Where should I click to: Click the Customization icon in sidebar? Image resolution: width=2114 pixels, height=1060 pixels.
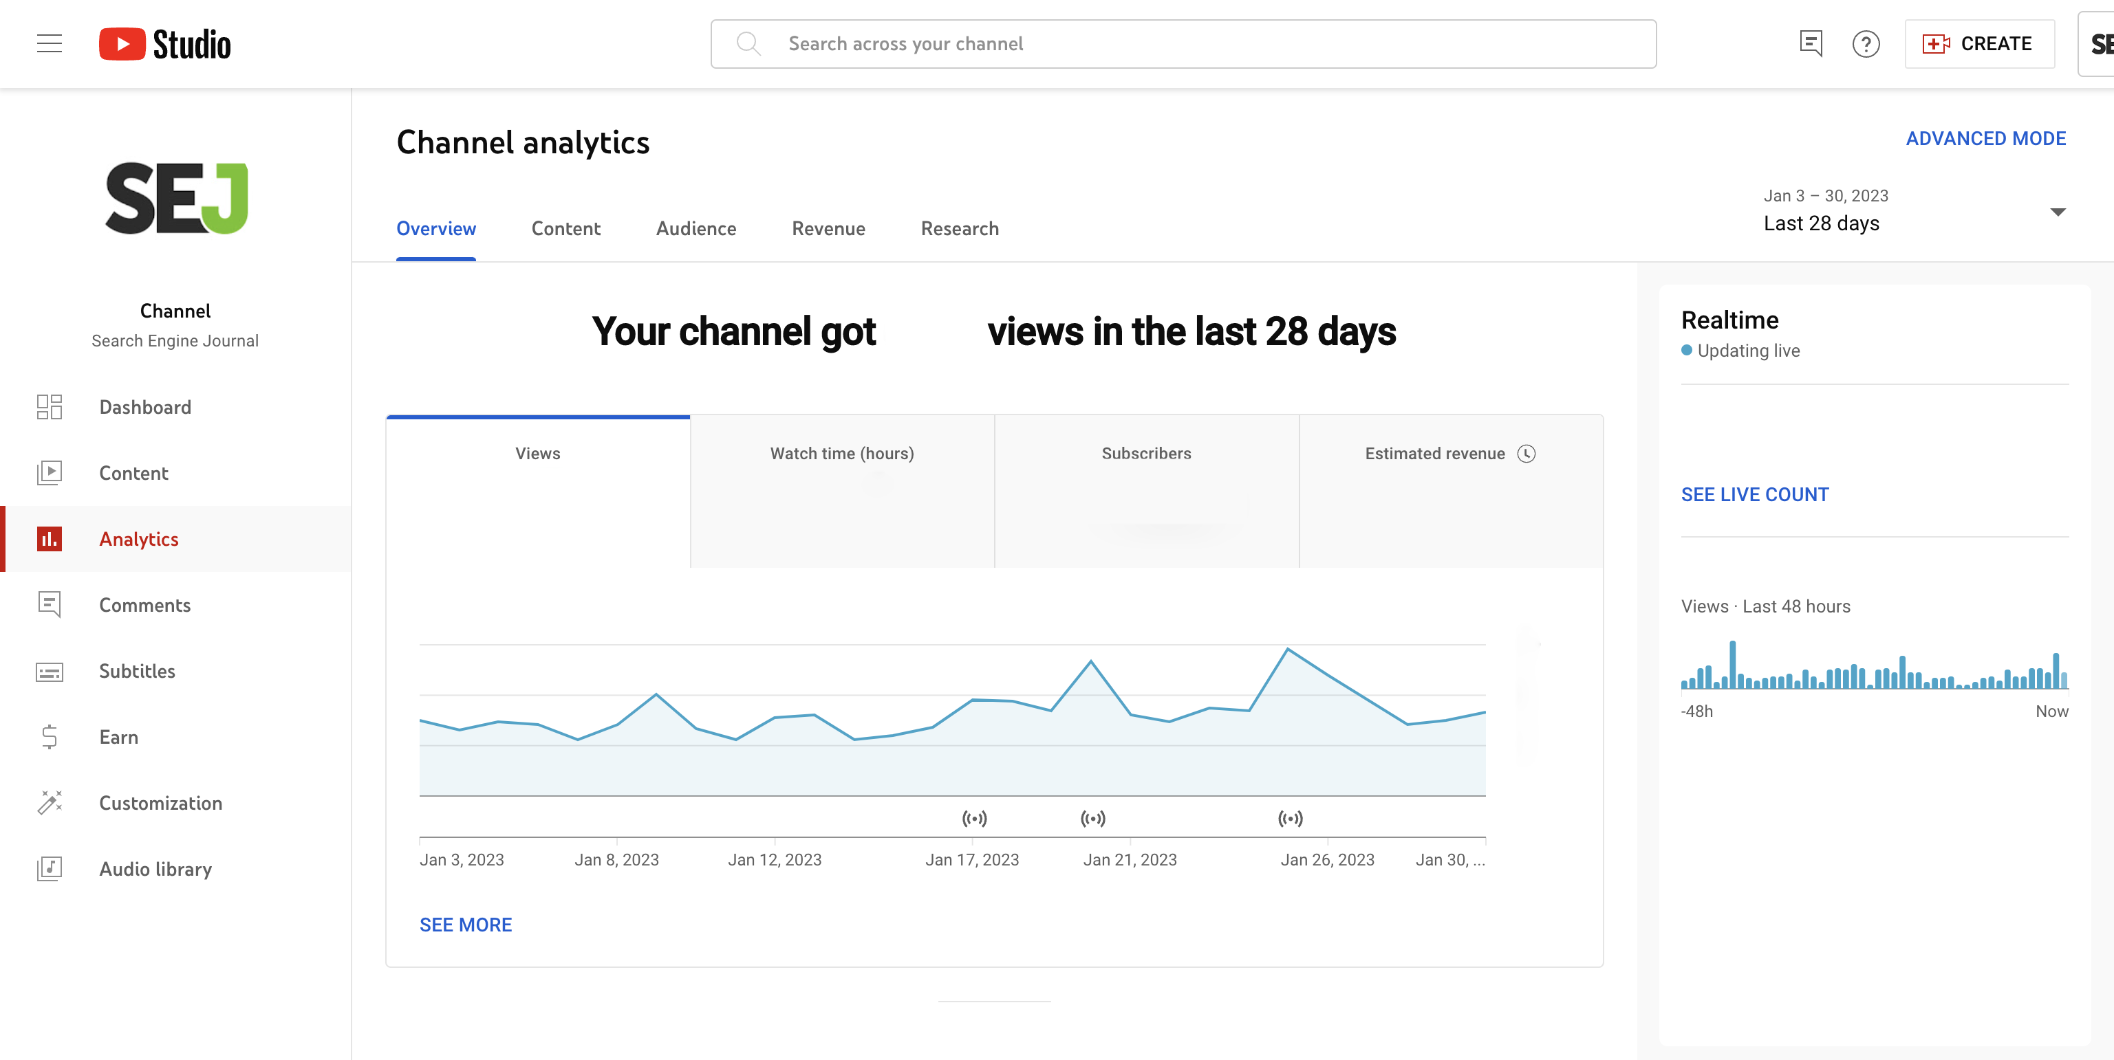click(x=50, y=803)
